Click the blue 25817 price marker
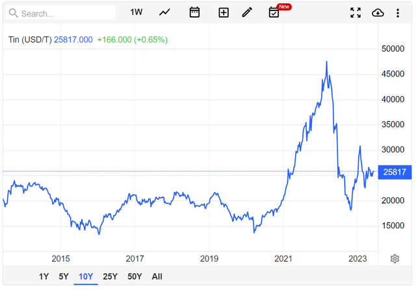Image resolution: width=416 pixels, height=290 pixels. (395, 172)
